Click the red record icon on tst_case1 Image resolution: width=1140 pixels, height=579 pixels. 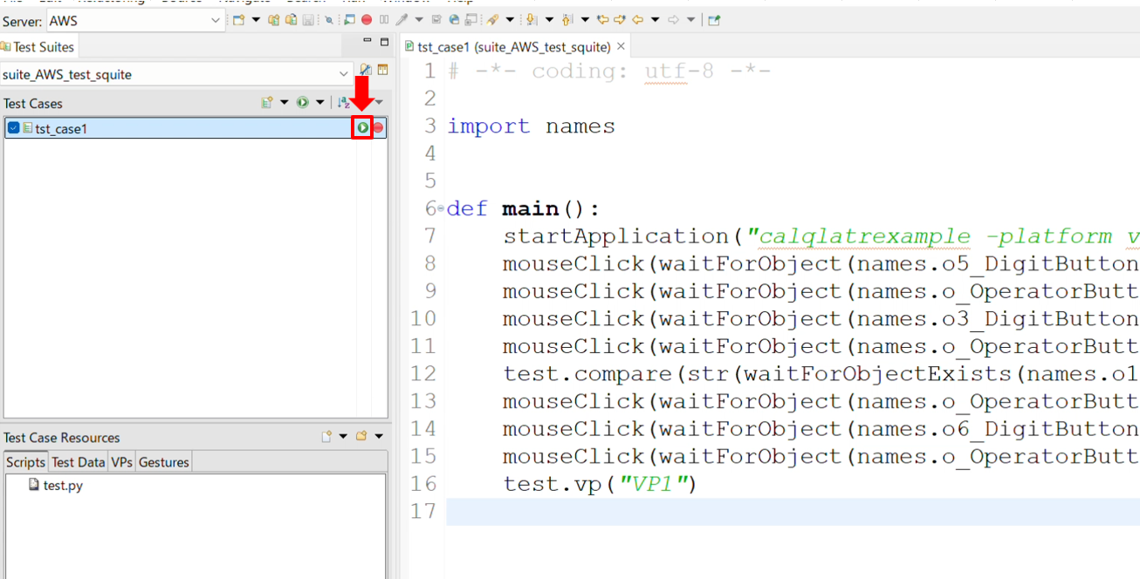tap(378, 128)
